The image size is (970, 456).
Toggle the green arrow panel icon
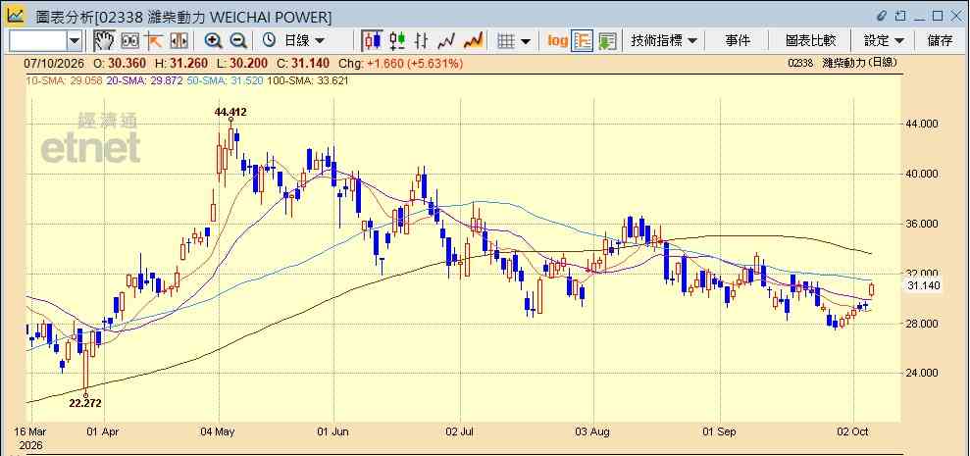pos(607,41)
